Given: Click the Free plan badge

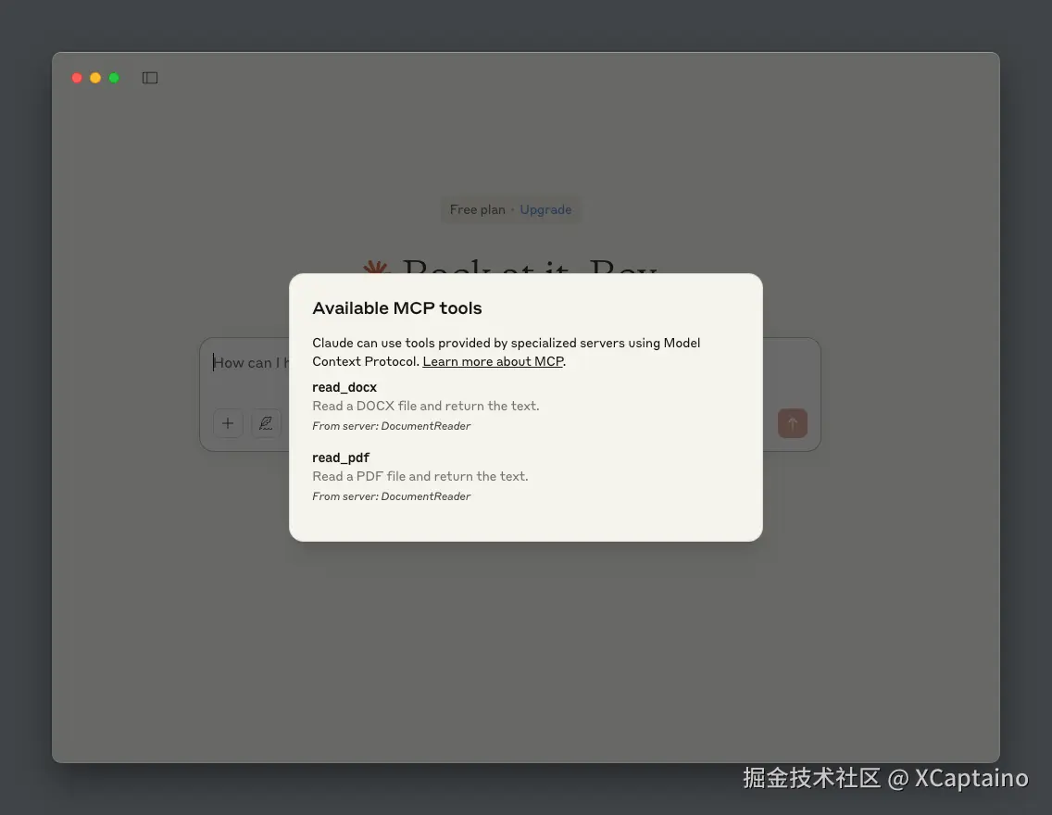Looking at the screenshot, I should point(478,209).
